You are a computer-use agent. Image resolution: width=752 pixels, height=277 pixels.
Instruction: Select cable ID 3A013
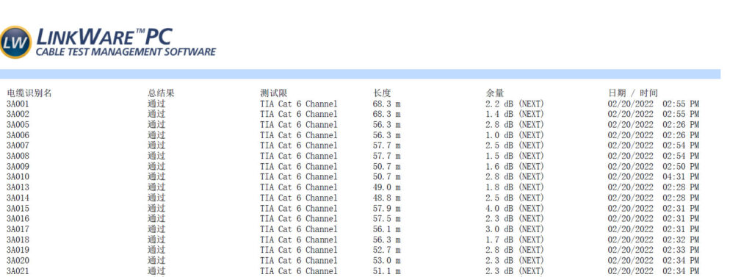pos(18,187)
